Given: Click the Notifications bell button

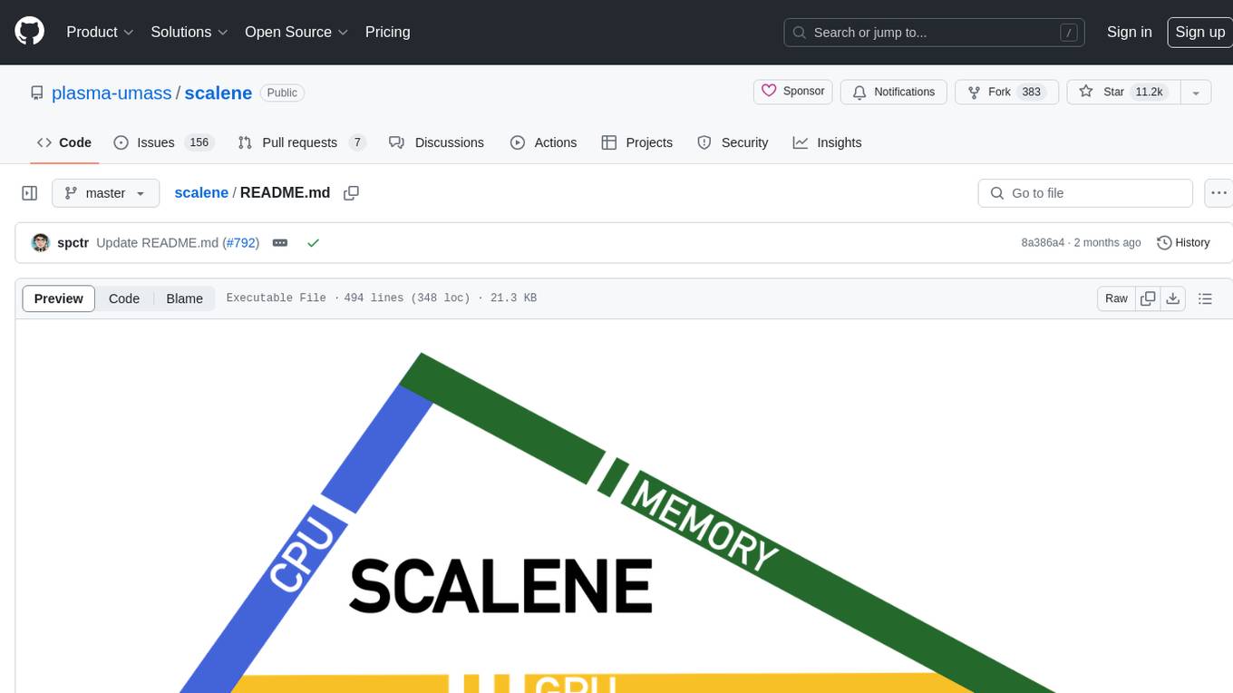Looking at the screenshot, I should [894, 92].
